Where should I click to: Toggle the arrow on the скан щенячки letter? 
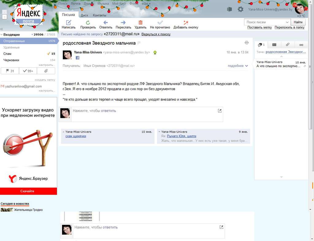[x=63, y=132]
